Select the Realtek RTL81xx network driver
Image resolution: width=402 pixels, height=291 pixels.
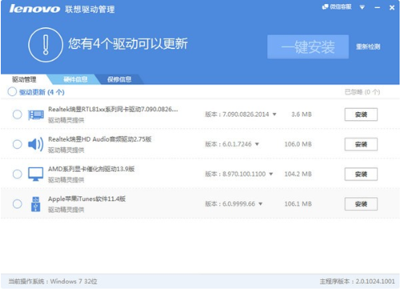18,114
